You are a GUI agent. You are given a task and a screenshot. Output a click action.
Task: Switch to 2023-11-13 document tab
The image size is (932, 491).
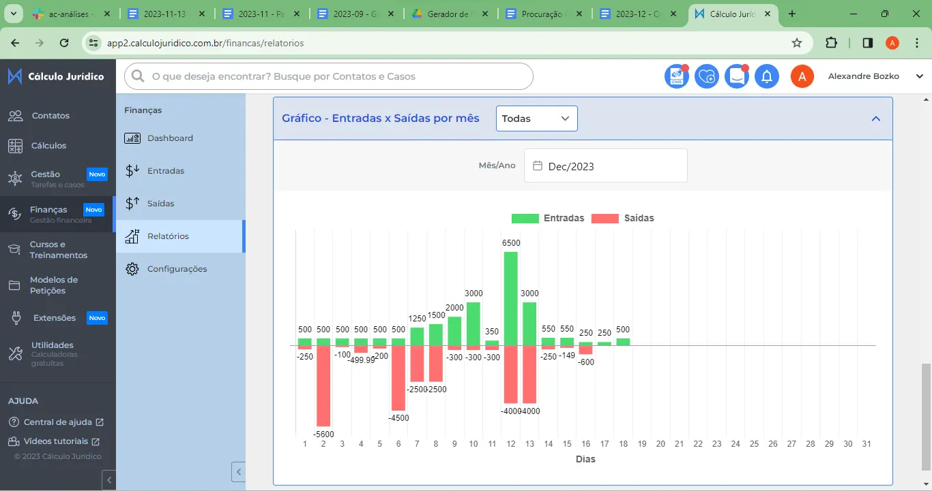tap(166, 14)
